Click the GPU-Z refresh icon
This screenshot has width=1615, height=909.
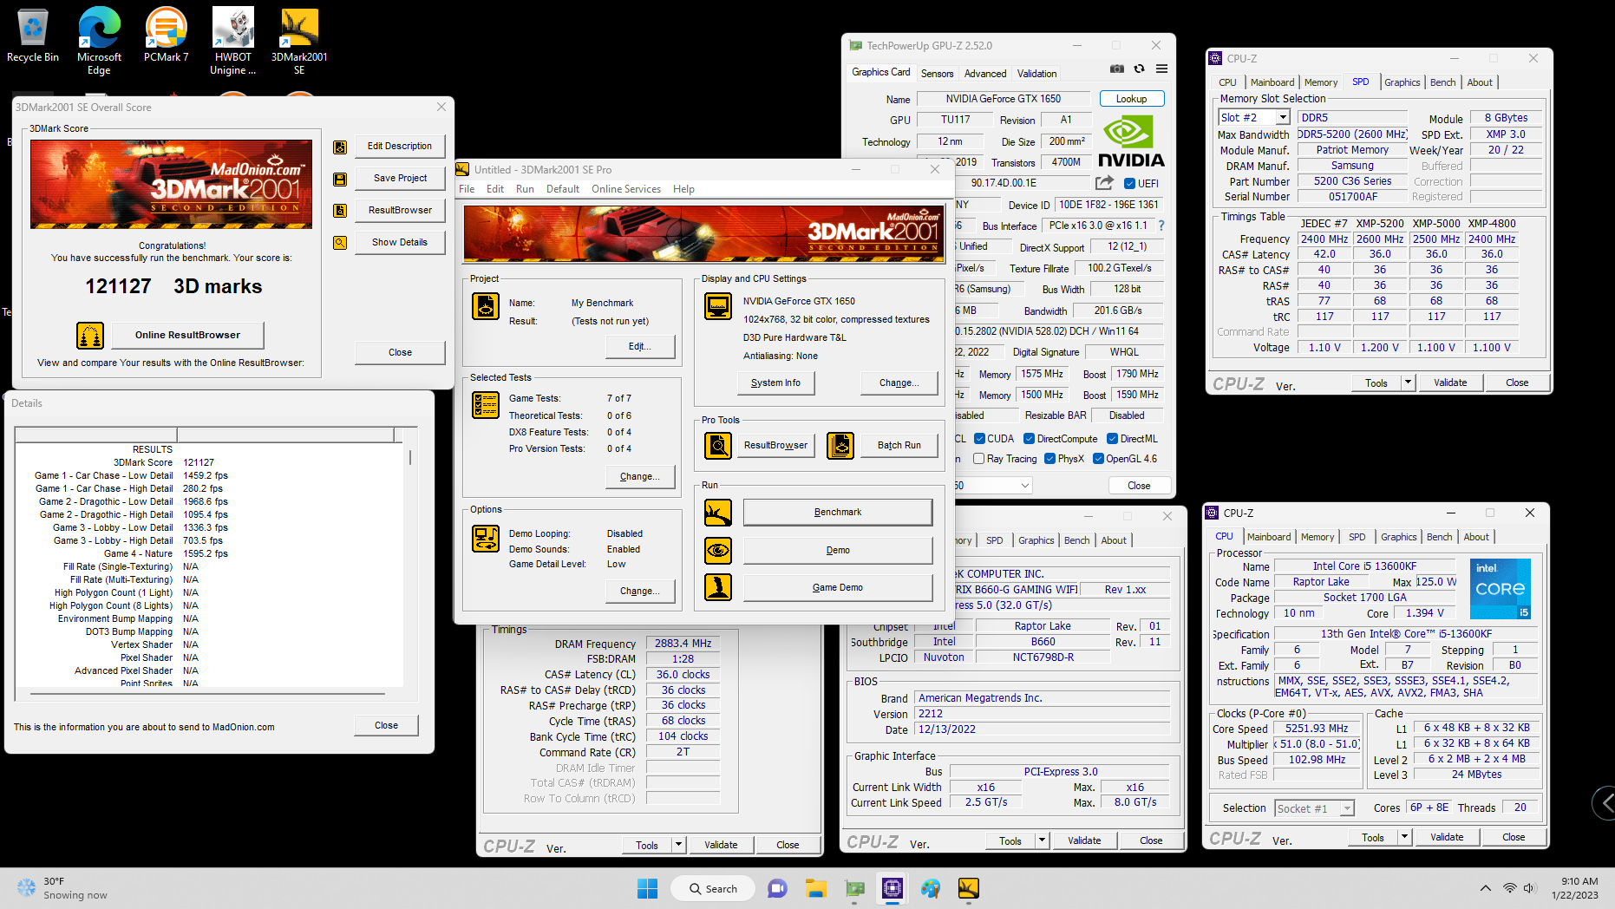pyautogui.click(x=1140, y=69)
